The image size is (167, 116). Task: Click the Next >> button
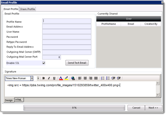[153, 108]
